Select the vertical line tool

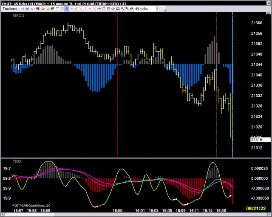(85, 8)
